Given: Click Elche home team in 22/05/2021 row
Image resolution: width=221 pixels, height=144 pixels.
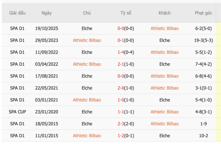Looking at the screenshot, I should coord(87,88).
